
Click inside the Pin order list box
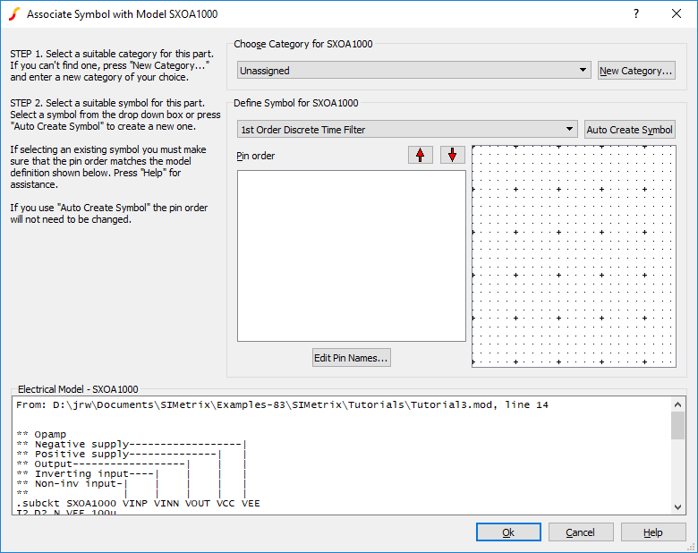pos(351,255)
